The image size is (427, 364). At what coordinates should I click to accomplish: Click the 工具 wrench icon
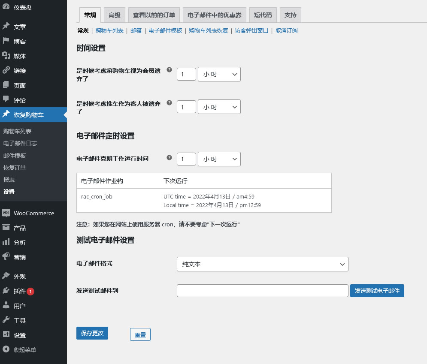6,320
